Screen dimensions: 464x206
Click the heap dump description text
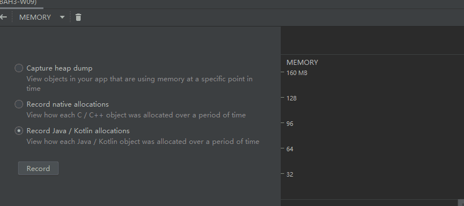click(x=139, y=84)
